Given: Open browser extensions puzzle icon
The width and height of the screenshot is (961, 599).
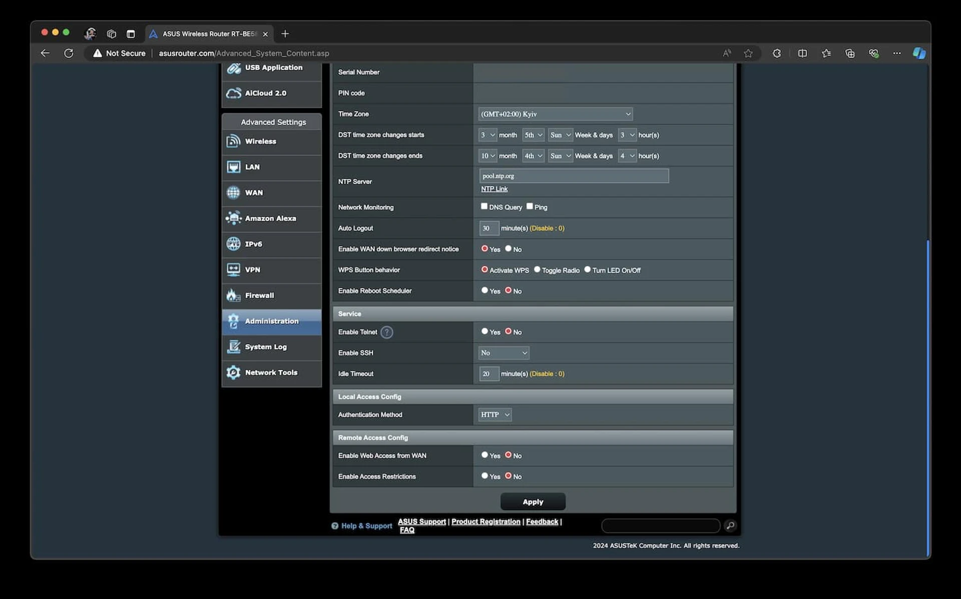Looking at the screenshot, I should (777, 53).
